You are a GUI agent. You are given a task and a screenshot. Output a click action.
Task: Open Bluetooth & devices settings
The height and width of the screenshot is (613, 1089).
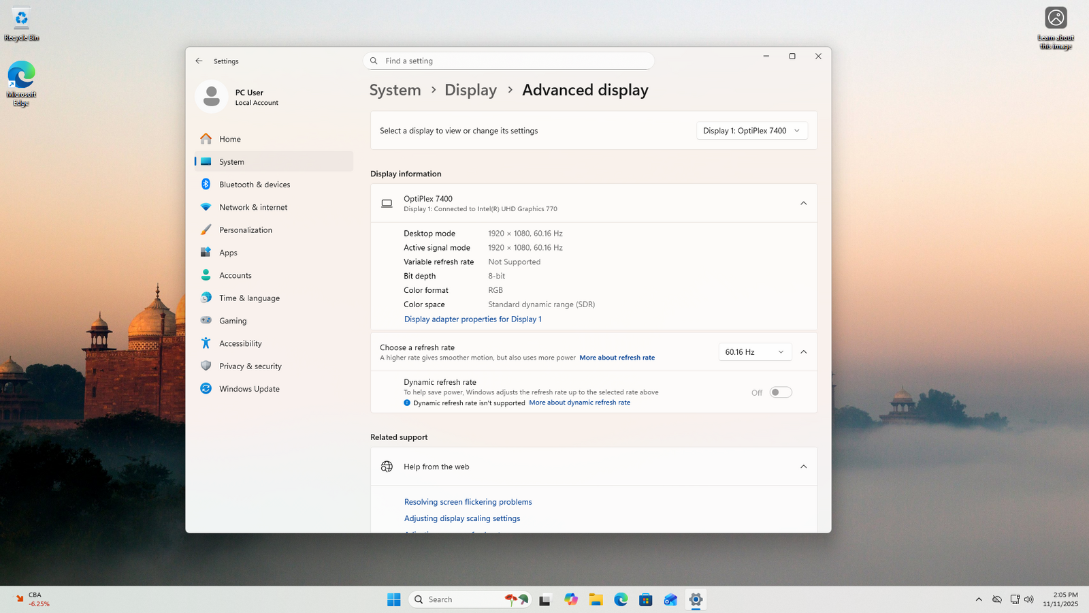[254, 185]
